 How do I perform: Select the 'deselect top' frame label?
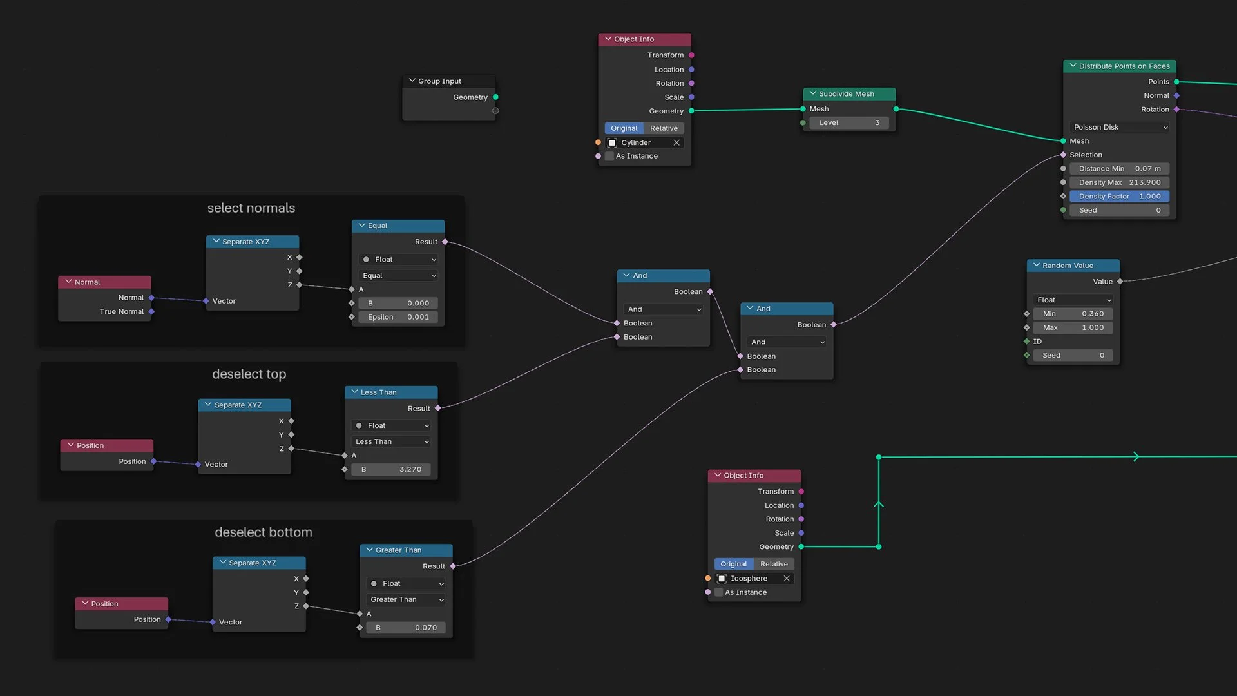coord(249,374)
